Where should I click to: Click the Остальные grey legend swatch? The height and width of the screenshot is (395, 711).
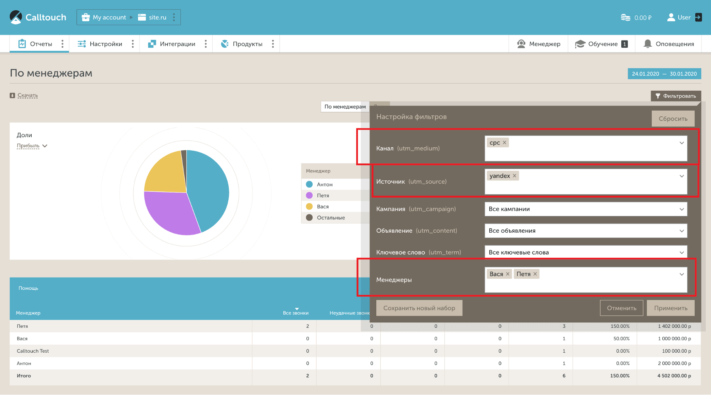click(309, 217)
